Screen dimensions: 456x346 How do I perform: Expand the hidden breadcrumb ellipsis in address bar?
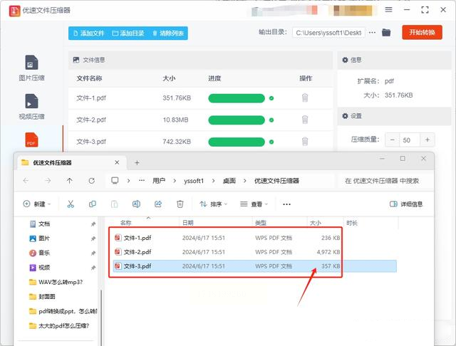coord(142,181)
